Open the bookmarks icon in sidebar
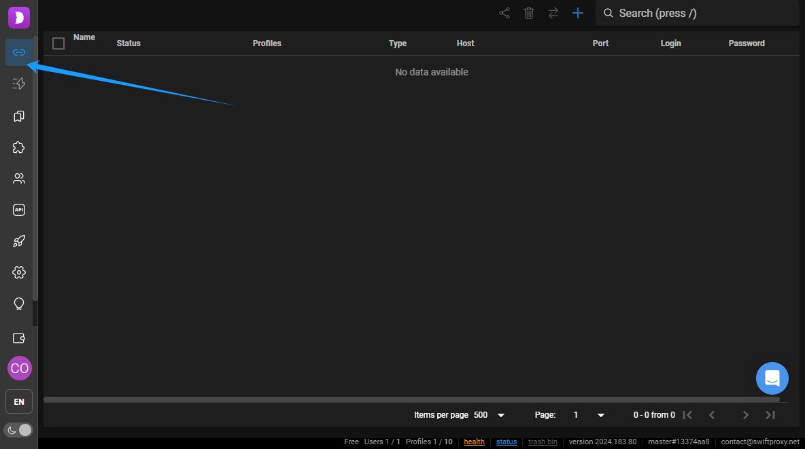This screenshot has height=449, width=805. (x=19, y=116)
